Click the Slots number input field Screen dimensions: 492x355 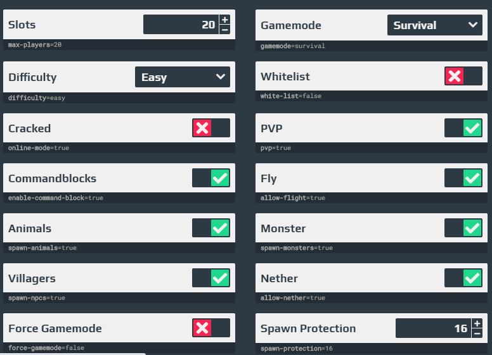pyautogui.click(x=181, y=25)
